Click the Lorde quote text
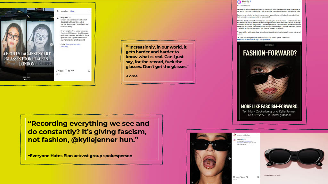The image size is (328, 184). point(157,57)
